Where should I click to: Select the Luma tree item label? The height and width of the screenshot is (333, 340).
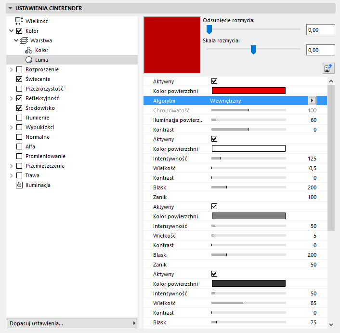pos(41,60)
